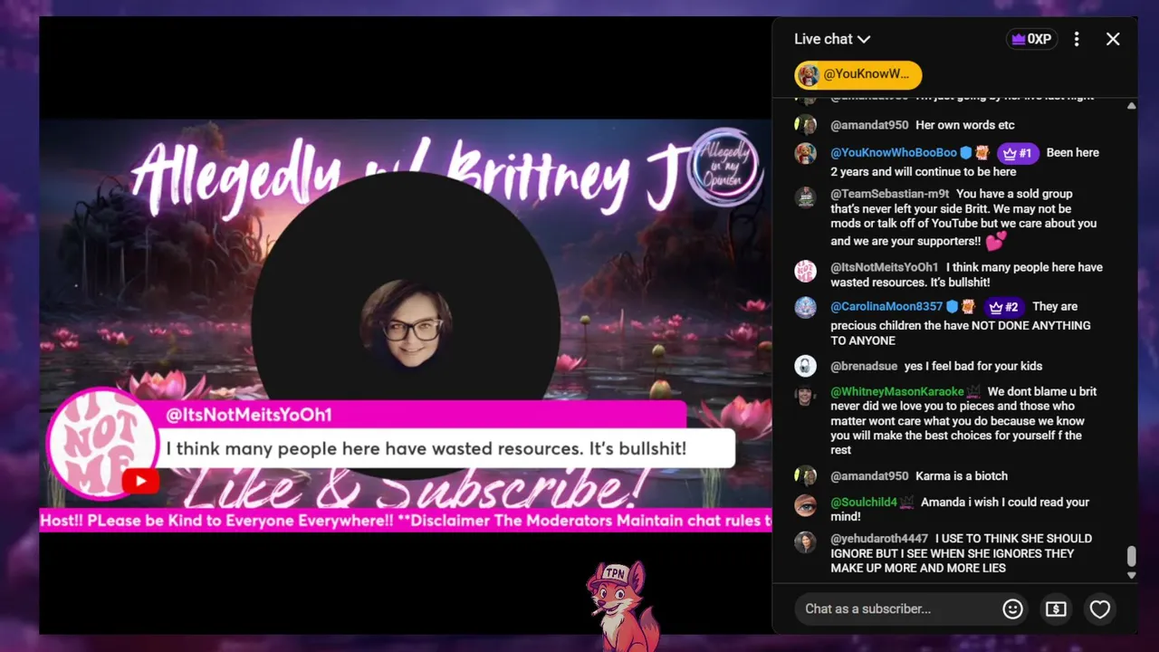The height and width of the screenshot is (652, 1159).
Task: Click the host's circular webcam image
Action: click(x=406, y=324)
